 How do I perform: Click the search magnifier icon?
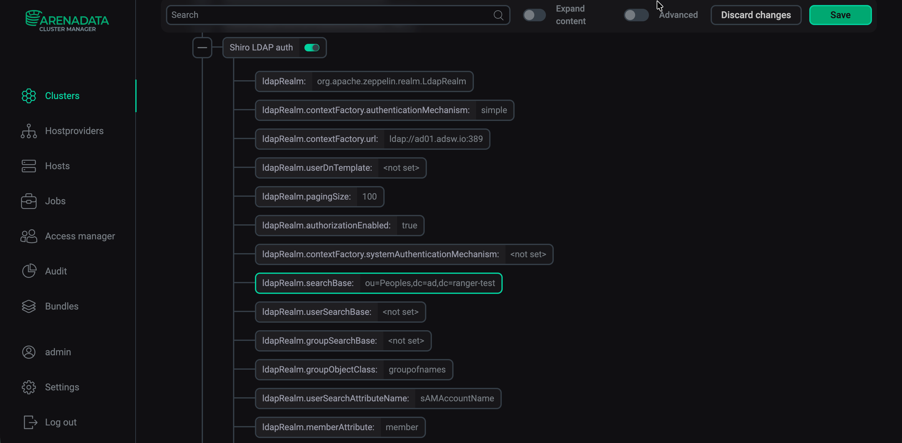499,15
